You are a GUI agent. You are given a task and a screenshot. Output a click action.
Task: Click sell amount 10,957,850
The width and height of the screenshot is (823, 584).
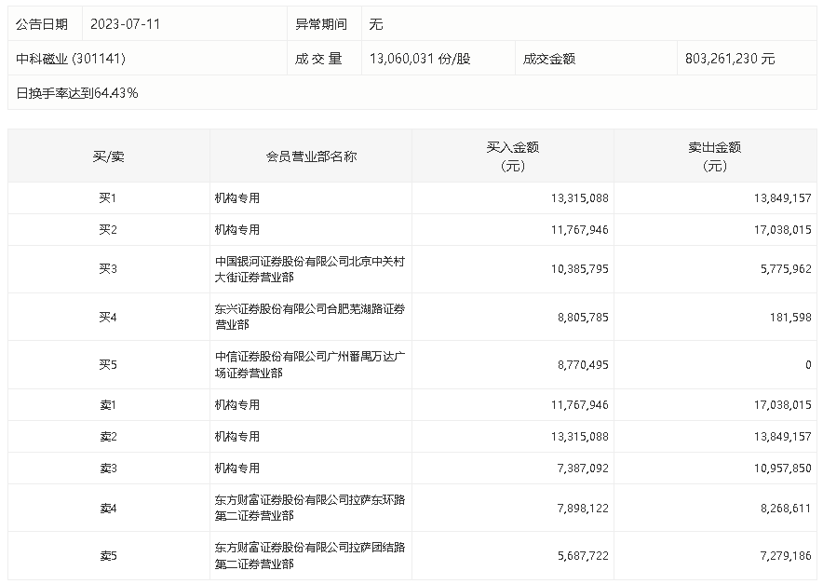click(783, 468)
